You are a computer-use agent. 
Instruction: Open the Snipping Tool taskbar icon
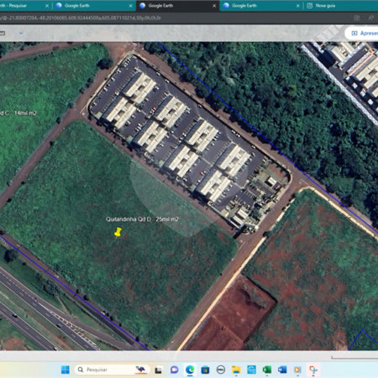[x=313, y=370]
